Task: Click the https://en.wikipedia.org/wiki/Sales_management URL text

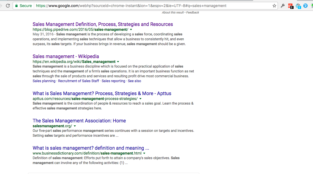Action: [74, 62]
